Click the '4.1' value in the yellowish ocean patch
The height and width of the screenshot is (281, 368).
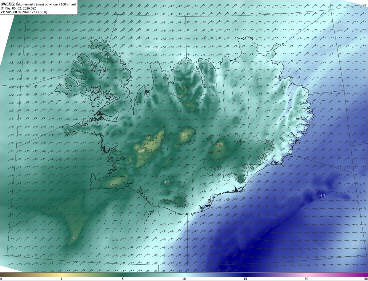[75, 238]
